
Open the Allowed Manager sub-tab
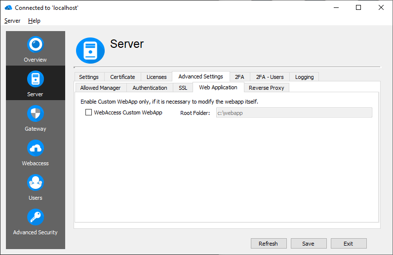click(101, 88)
